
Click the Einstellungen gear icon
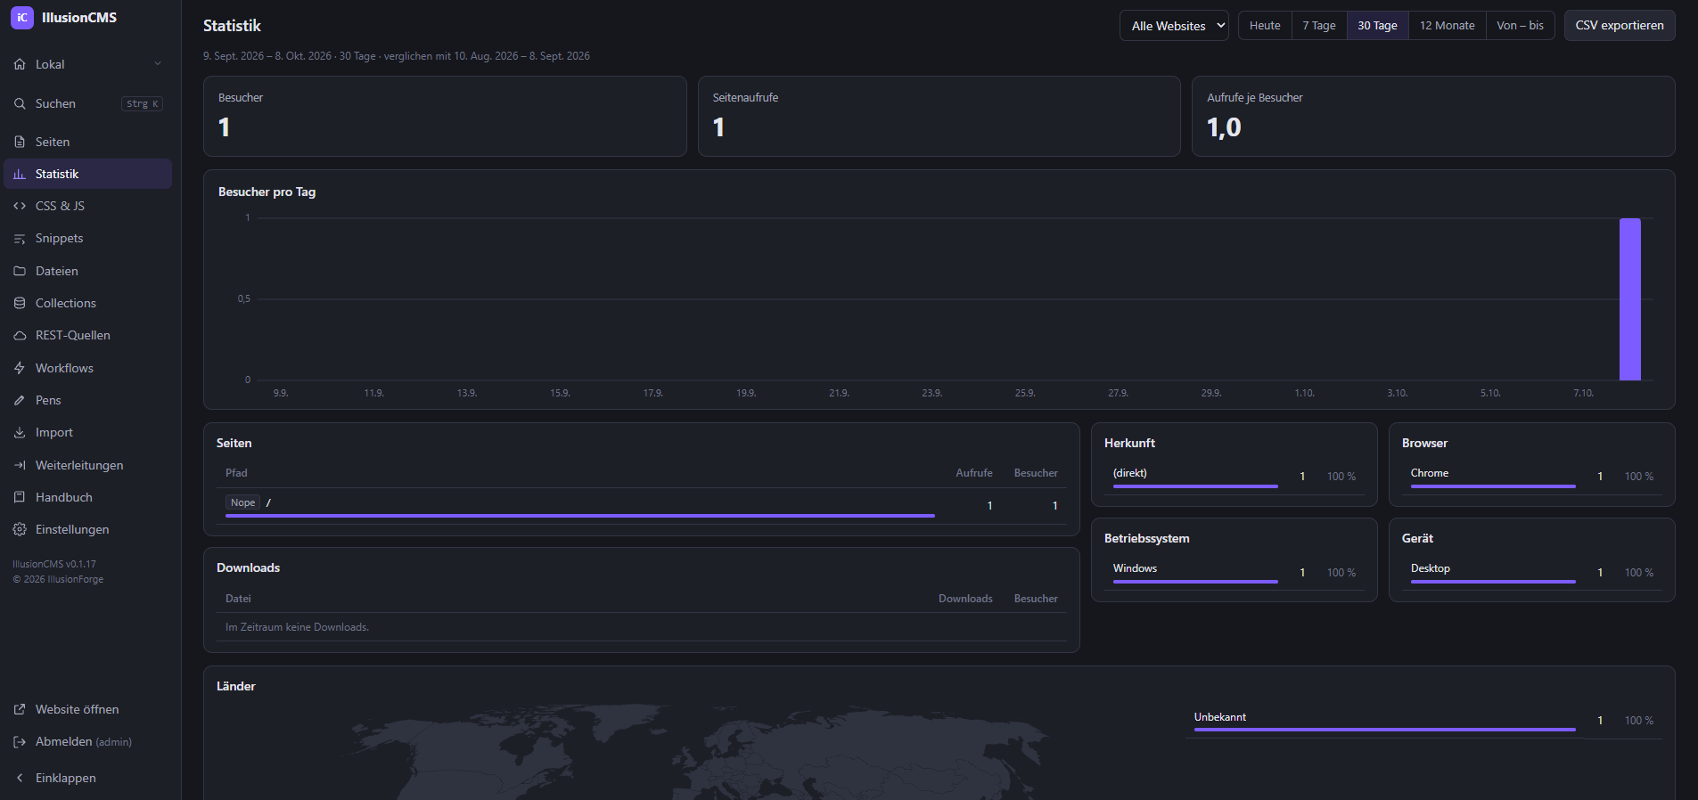(20, 529)
